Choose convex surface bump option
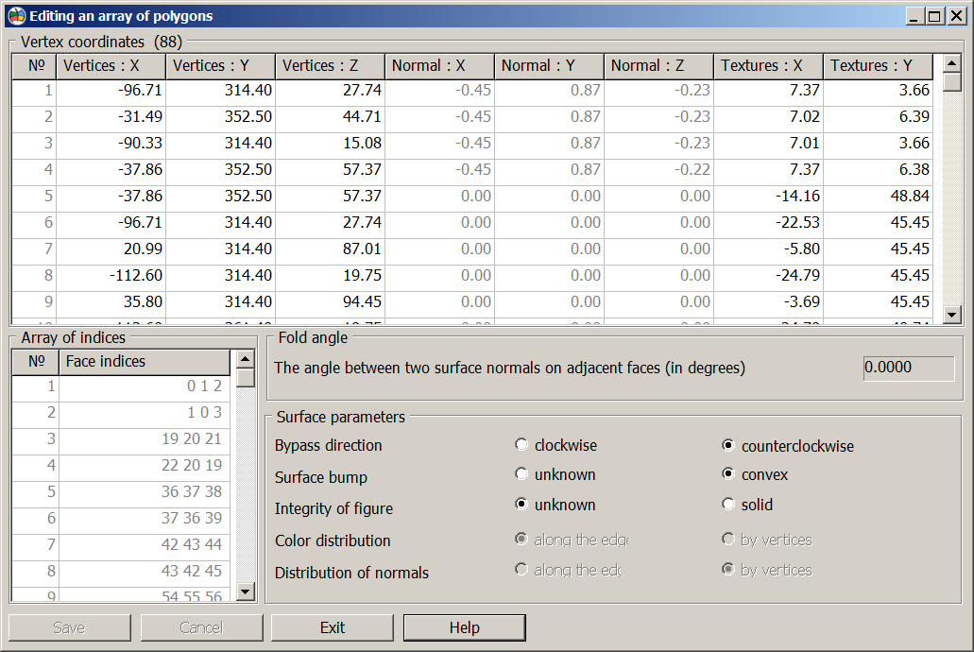Screen dimensions: 974x652 [x=728, y=474]
